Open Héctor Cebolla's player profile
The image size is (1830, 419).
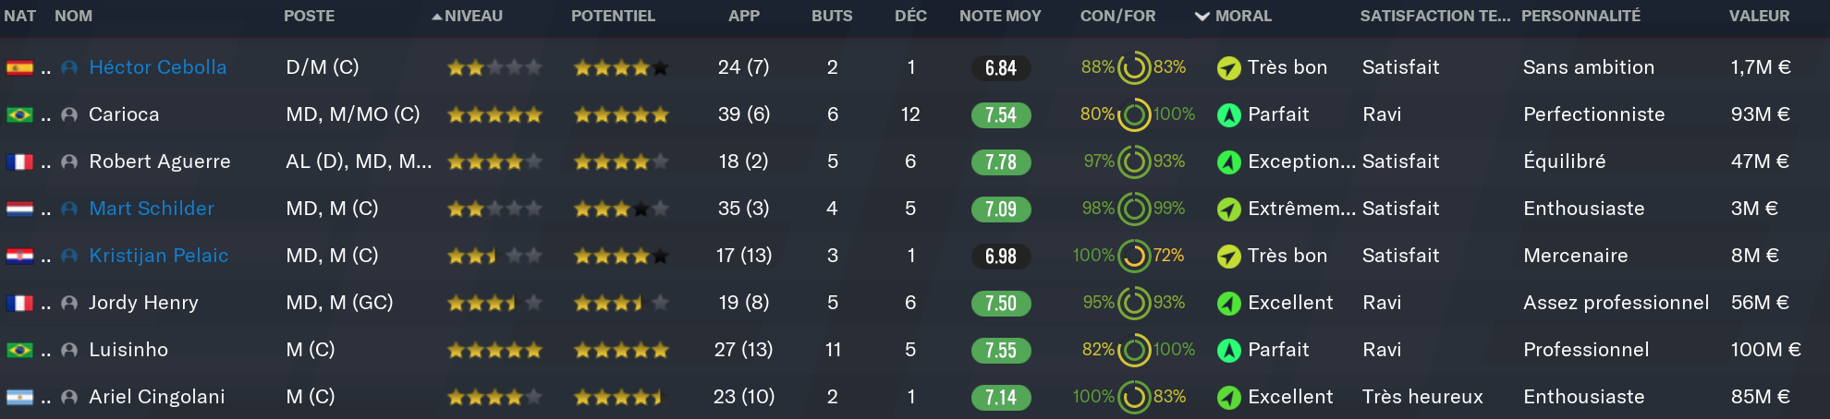pos(157,67)
